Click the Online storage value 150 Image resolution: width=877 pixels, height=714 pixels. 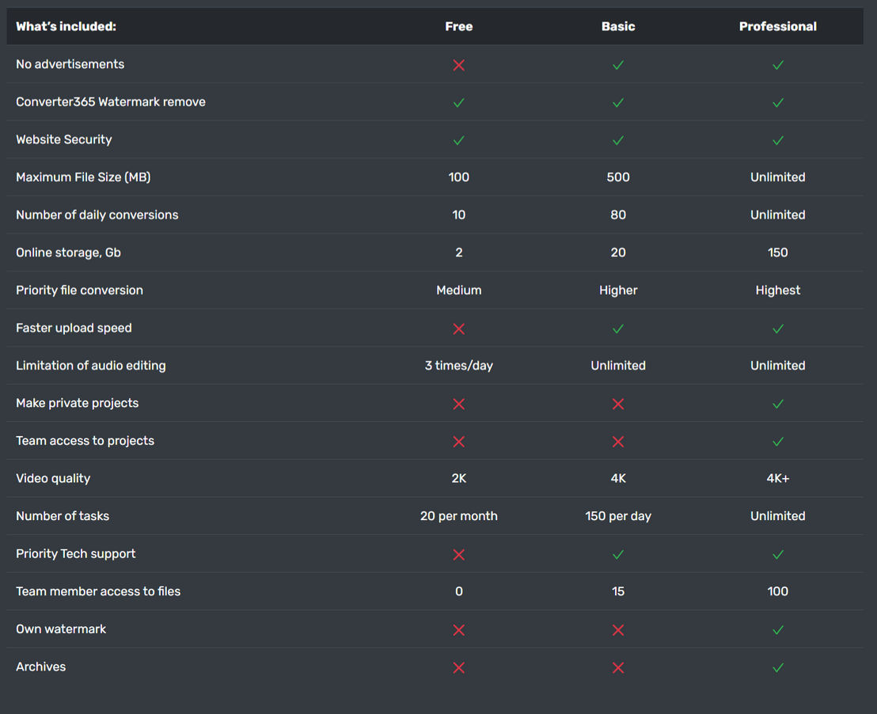[778, 253]
